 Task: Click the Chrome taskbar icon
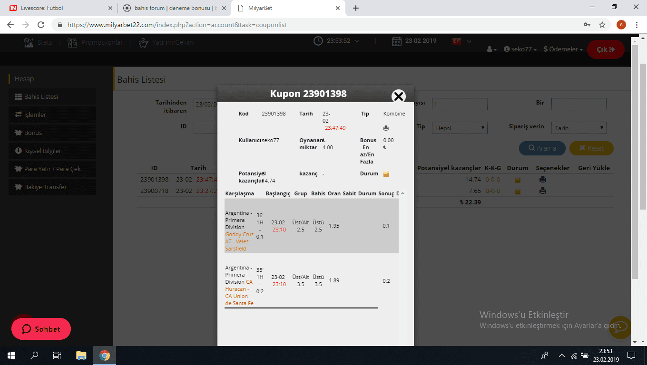[105, 355]
